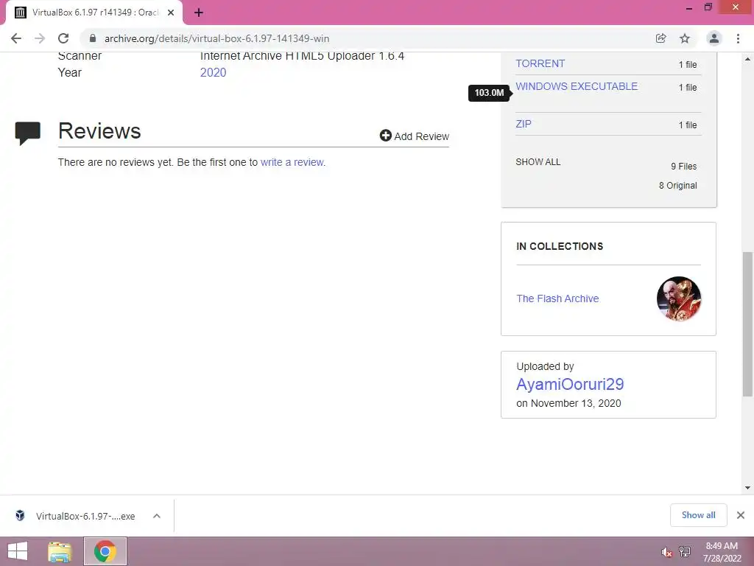
Task: Download the ZIP file option
Action: click(x=524, y=124)
